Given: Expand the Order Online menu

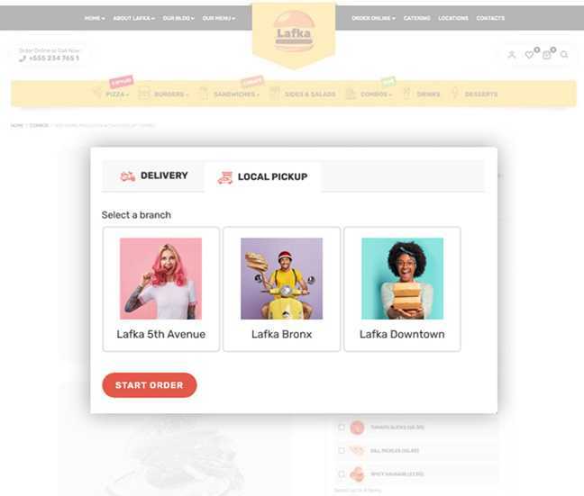Looking at the screenshot, I should [373, 18].
